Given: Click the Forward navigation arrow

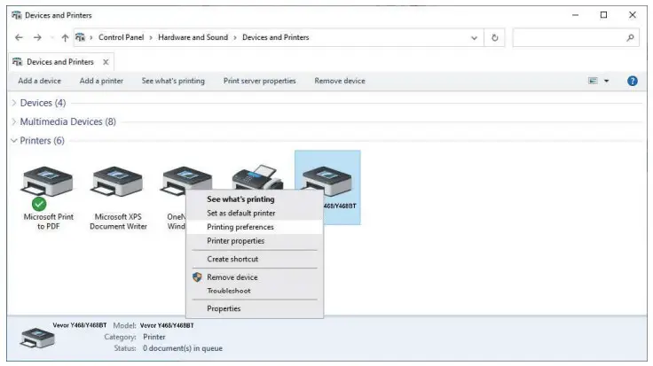Looking at the screenshot, I should (37, 37).
